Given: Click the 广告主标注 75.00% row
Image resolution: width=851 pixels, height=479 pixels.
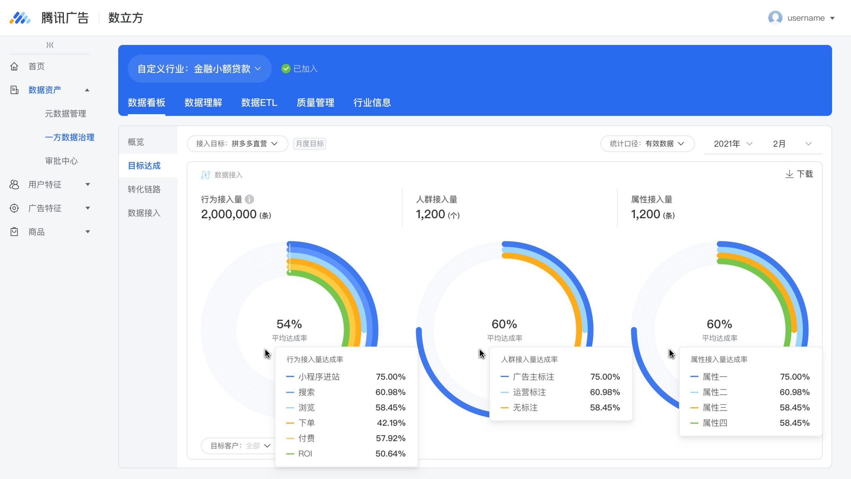Looking at the screenshot, I should (x=560, y=377).
